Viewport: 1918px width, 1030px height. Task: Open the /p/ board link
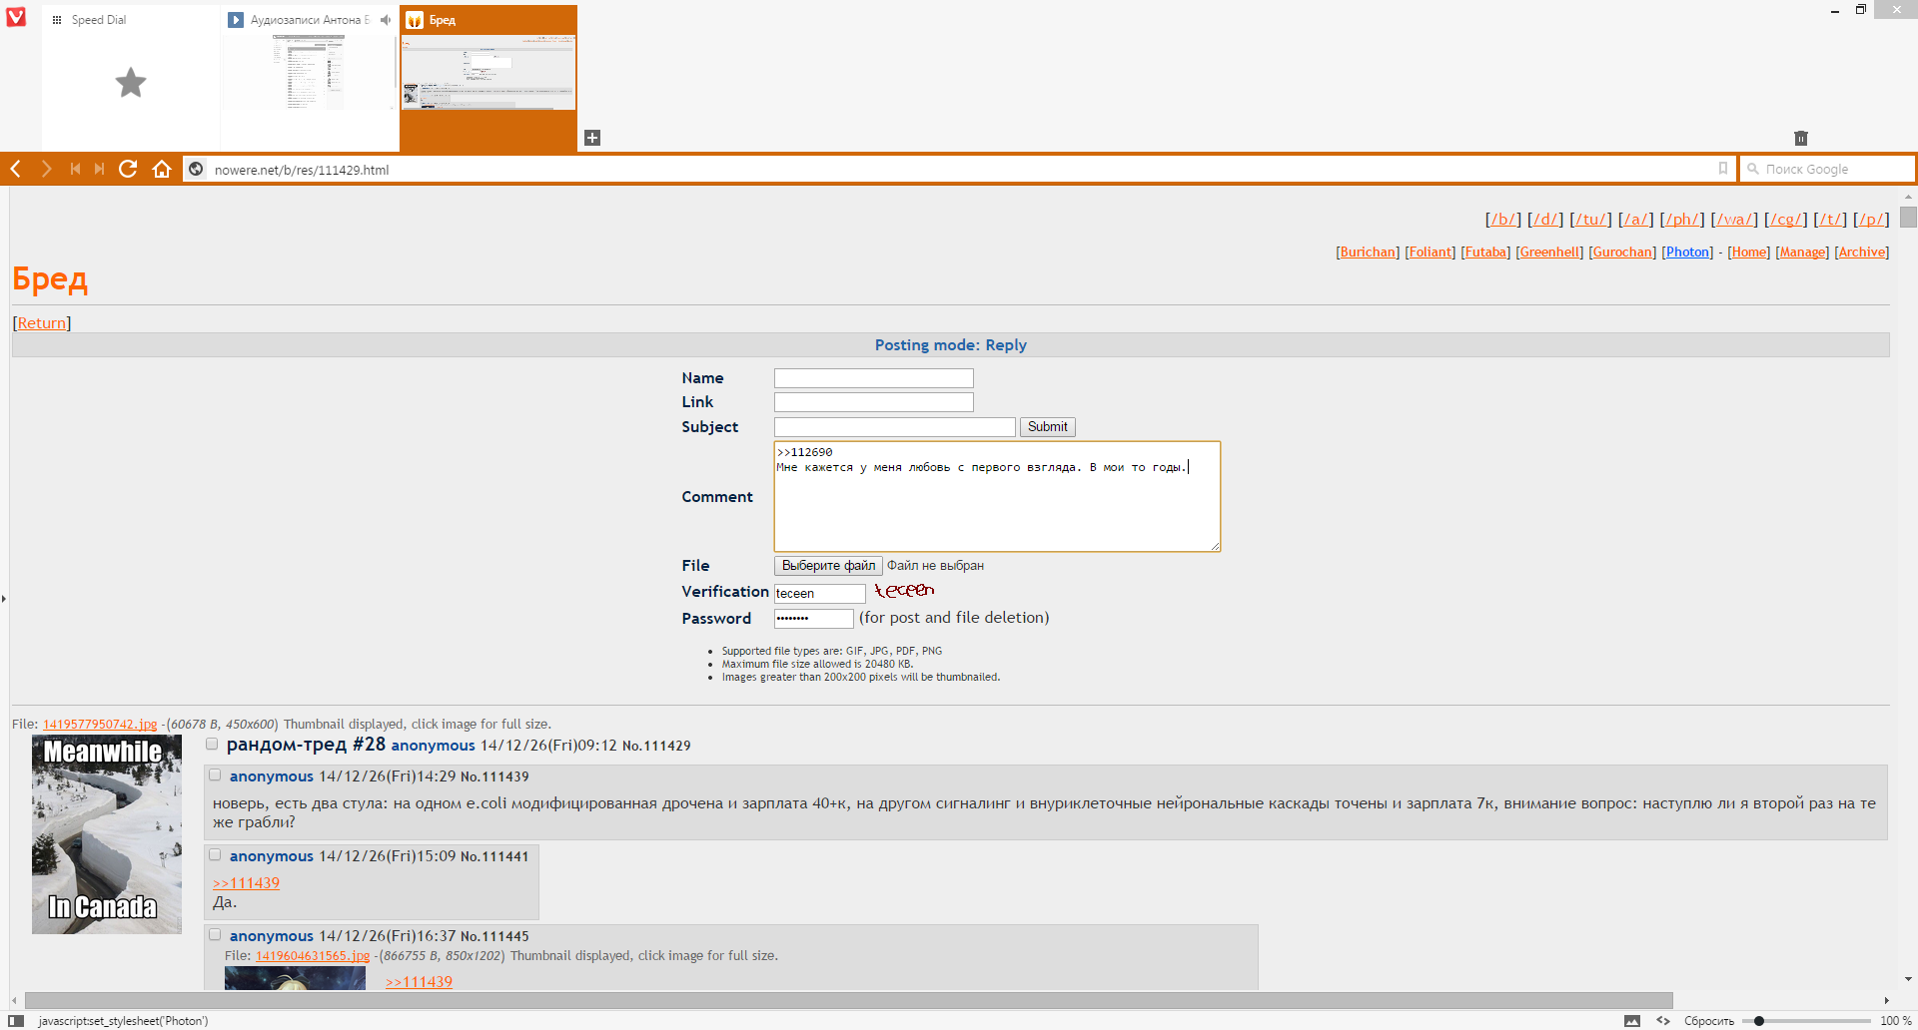pyautogui.click(x=1871, y=220)
